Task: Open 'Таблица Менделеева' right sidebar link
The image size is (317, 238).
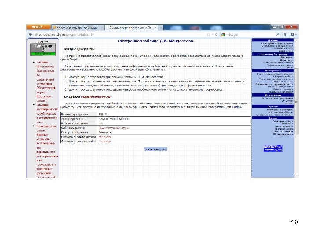Action: (x=280, y=87)
